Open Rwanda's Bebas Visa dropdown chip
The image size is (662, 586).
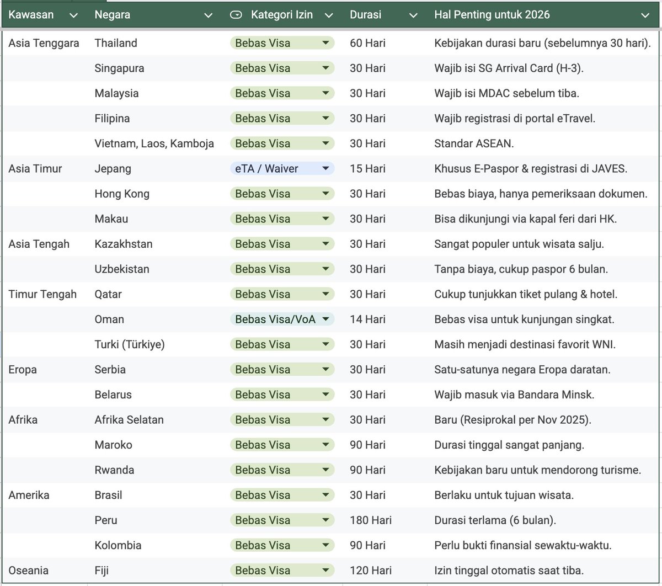[x=282, y=470]
